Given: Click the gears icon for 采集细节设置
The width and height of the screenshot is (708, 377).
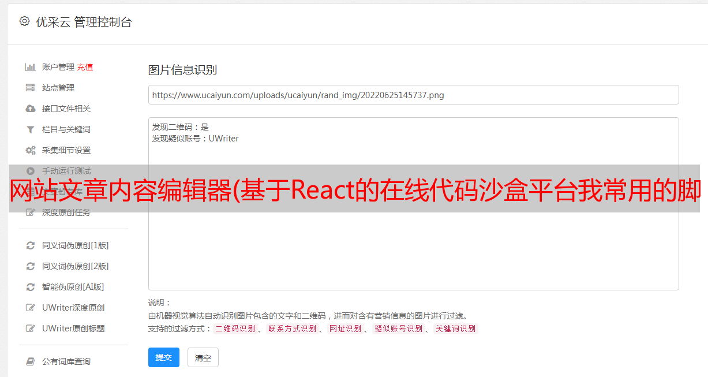Looking at the screenshot, I should tap(31, 150).
